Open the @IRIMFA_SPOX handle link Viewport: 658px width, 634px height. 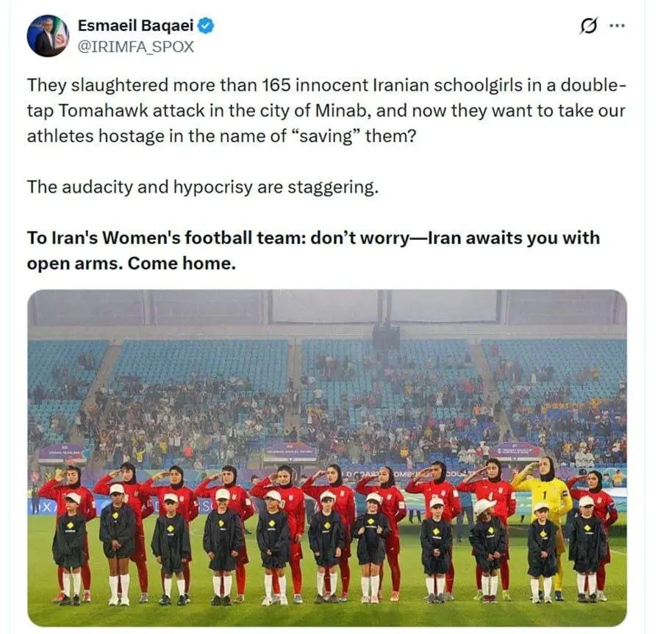pos(136,46)
